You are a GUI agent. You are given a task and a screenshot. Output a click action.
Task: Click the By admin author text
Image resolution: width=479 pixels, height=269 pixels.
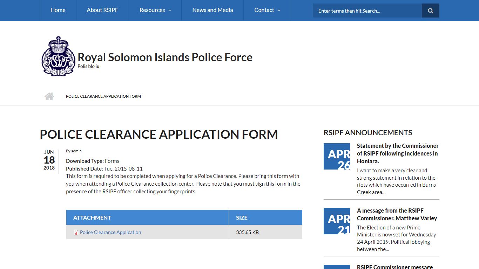(74, 151)
